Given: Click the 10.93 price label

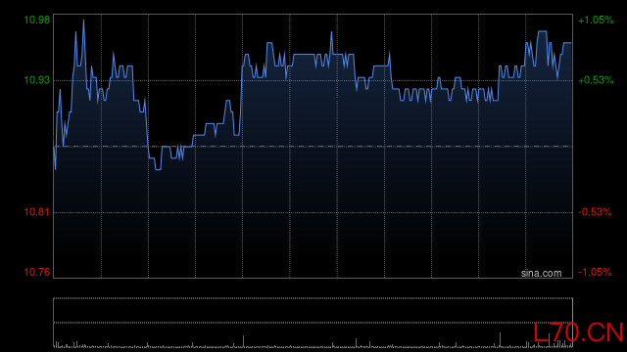Looking at the screenshot, I should [x=37, y=80].
